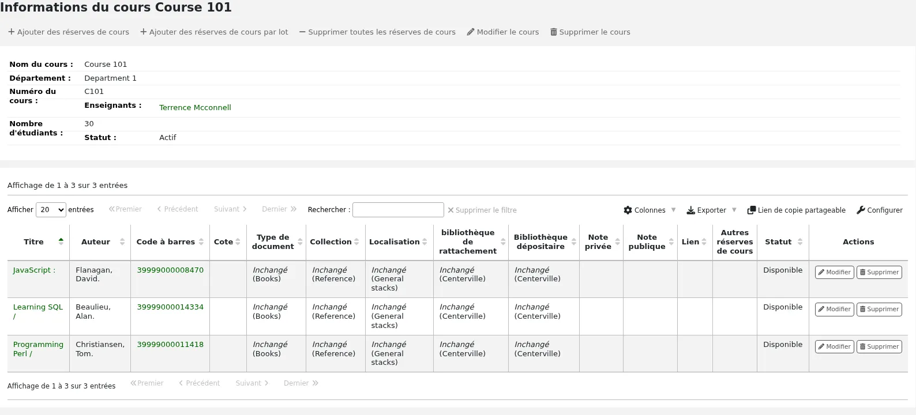Click pencil icon Modifier le cours

[470, 32]
